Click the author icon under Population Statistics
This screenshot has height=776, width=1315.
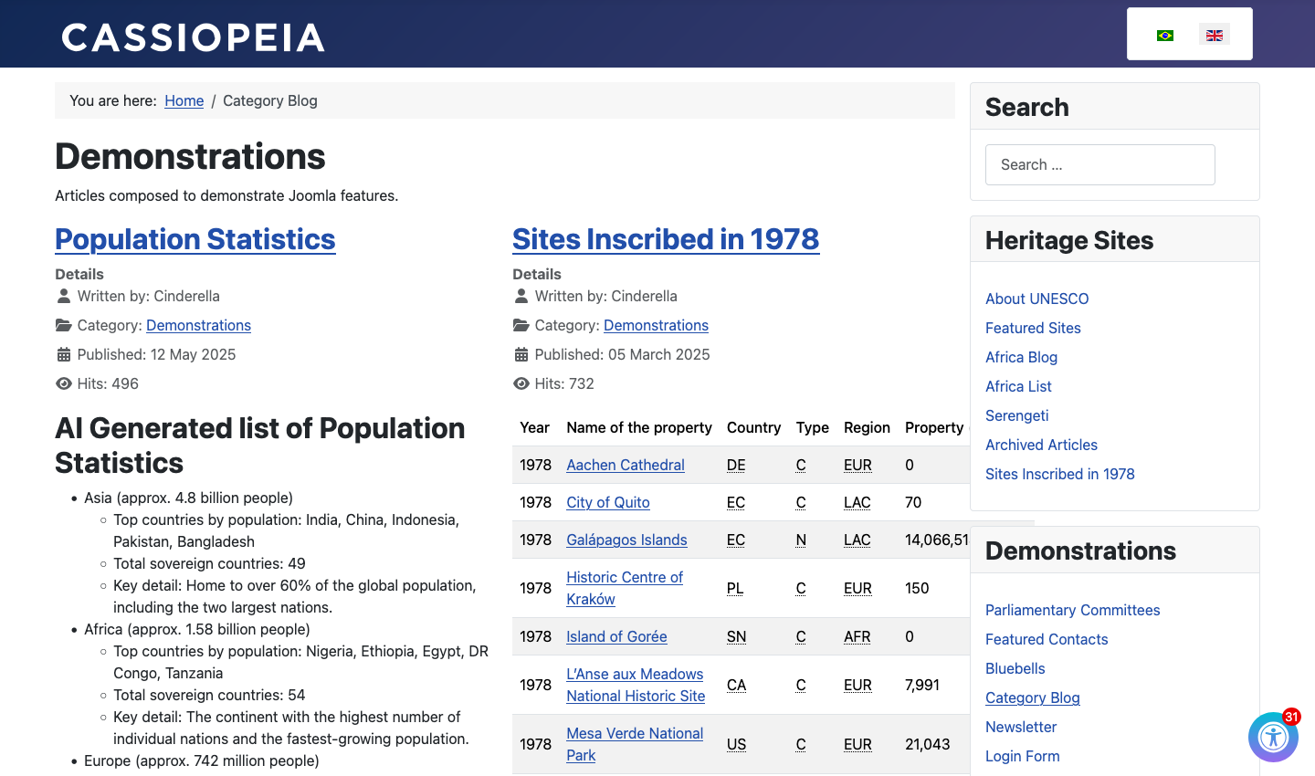(63, 296)
